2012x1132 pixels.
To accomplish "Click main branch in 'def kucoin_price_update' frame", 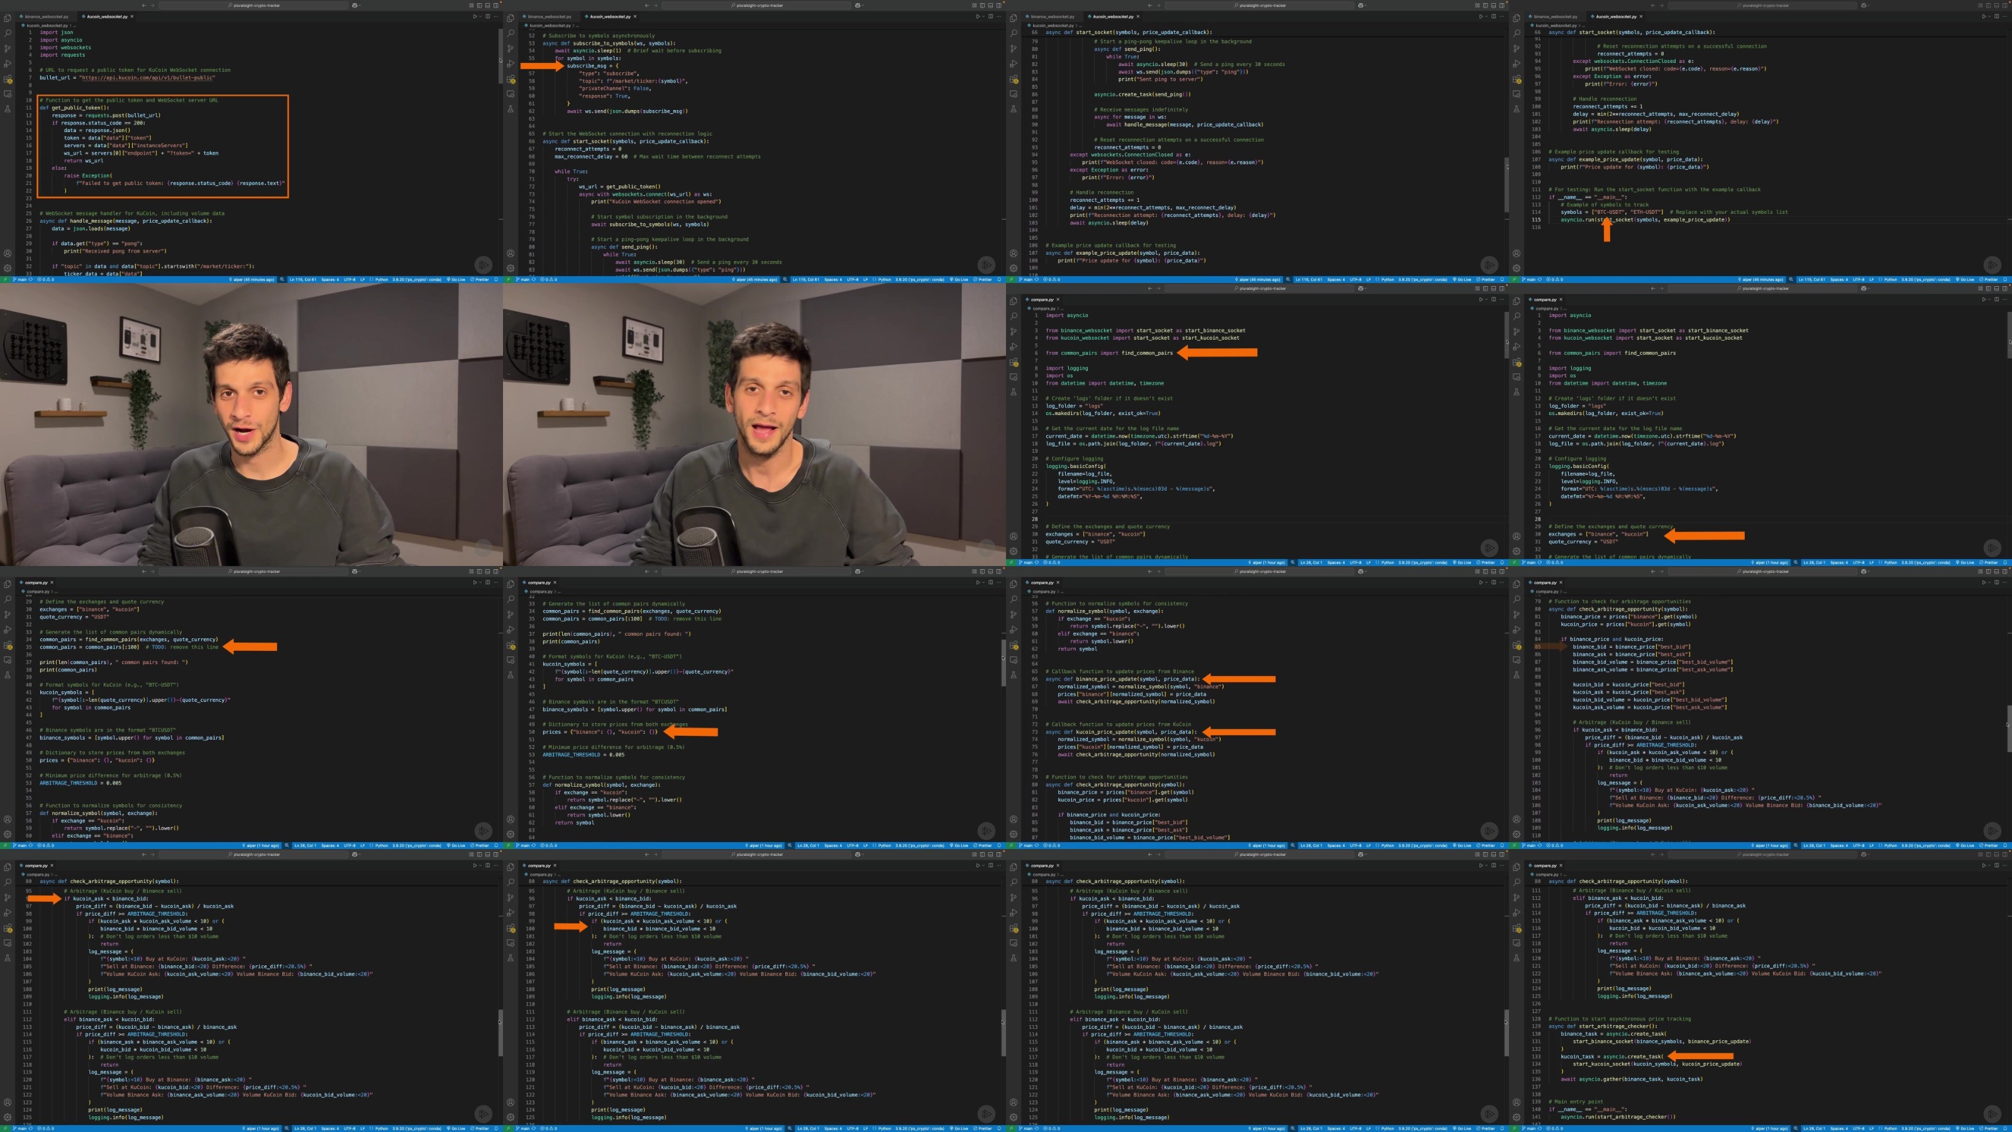I will (1025, 845).
